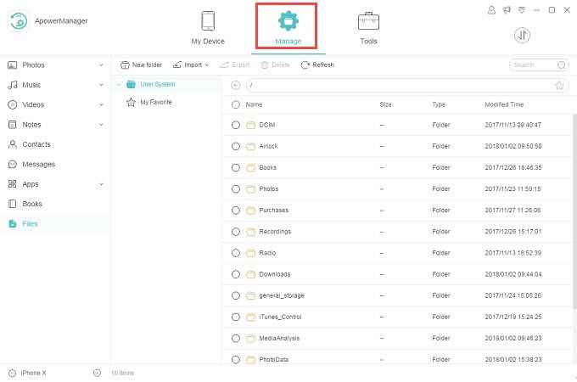Viewport: 577px width, 382px height.
Task: Click the iPhone X device label
Action: tap(32, 373)
